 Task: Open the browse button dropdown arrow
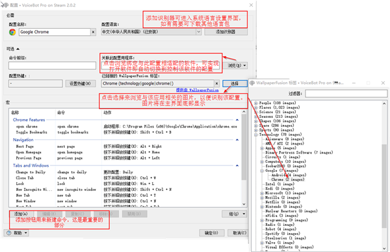(245, 66)
